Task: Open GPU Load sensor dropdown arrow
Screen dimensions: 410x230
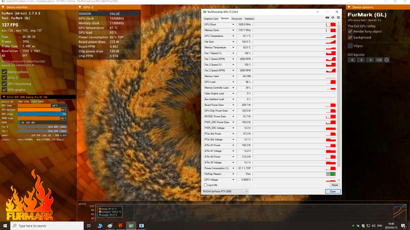Action: pos(233,82)
